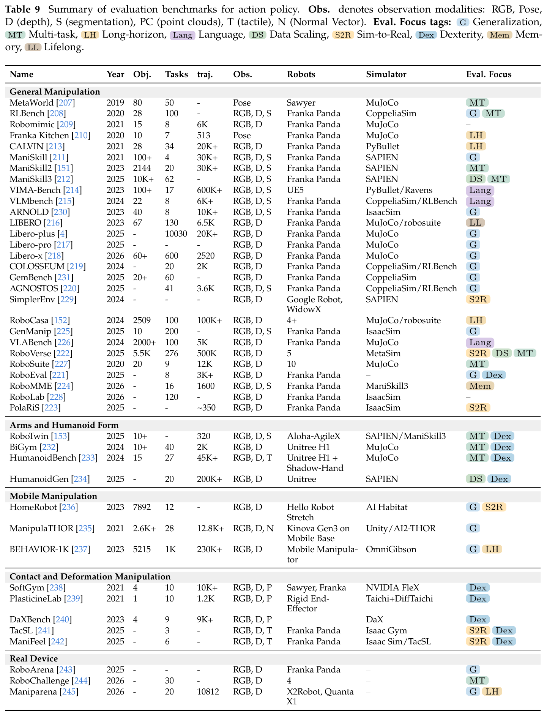The image size is (547, 715).
Task: Select the "Mobile Manipulation" section heading
Action: coord(54,496)
